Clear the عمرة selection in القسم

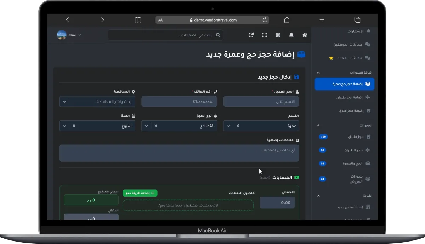(x=238, y=126)
